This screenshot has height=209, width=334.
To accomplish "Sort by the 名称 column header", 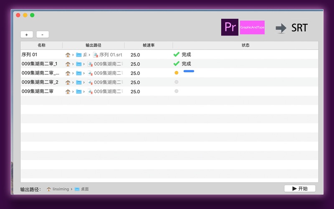I will 41,45.
